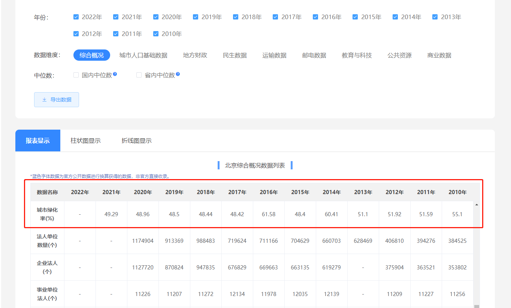
Task: Click the 384525 cell value
Action: (x=458, y=241)
